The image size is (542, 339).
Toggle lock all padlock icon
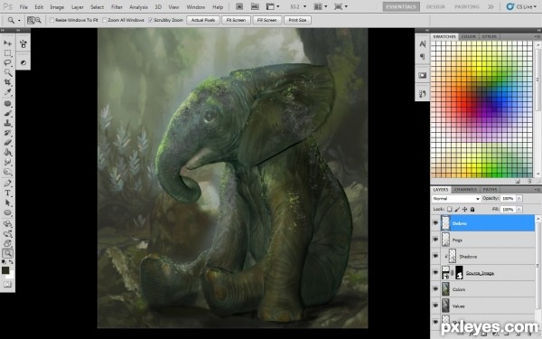pos(472,210)
